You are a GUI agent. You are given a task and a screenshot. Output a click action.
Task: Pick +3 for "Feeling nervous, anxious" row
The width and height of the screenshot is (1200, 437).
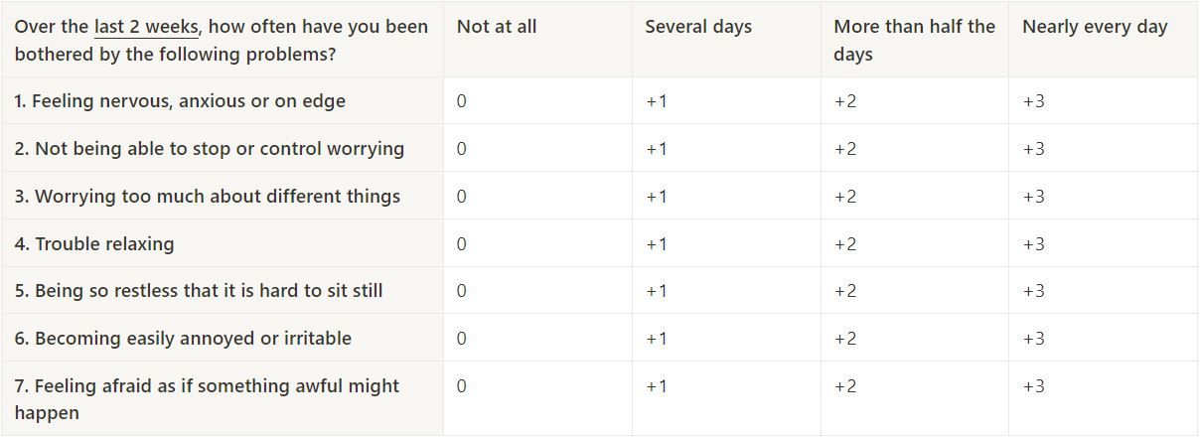click(1033, 101)
